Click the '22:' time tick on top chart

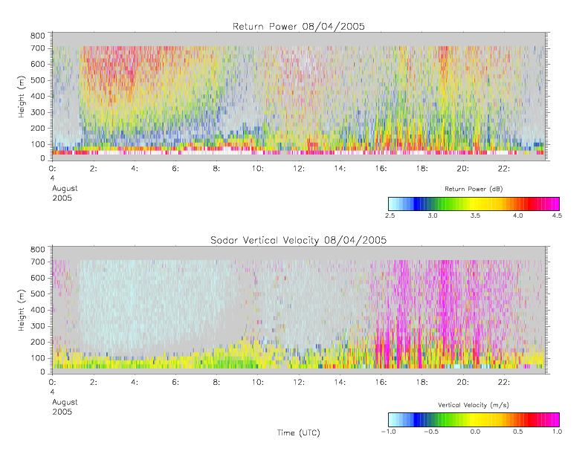point(503,169)
